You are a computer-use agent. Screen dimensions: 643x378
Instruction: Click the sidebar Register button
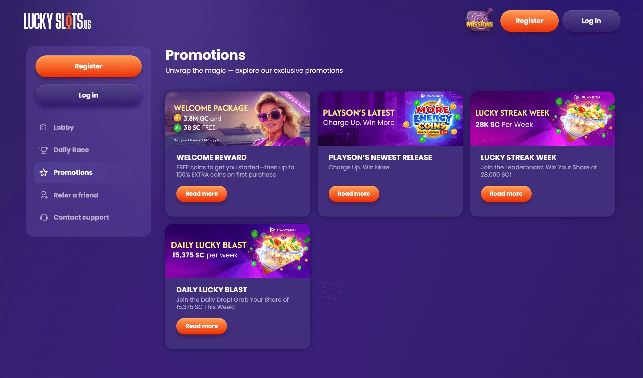[89, 66]
